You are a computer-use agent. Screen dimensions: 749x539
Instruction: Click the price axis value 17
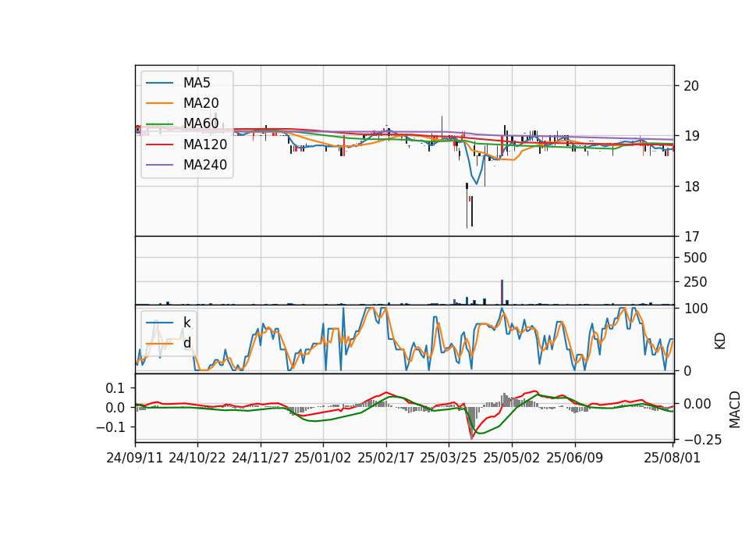pos(691,237)
